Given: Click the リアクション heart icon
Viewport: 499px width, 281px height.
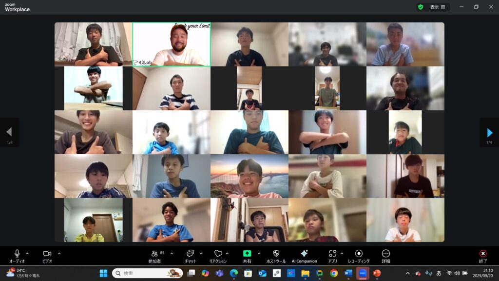Looking at the screenshot, I should click(218, 256).
